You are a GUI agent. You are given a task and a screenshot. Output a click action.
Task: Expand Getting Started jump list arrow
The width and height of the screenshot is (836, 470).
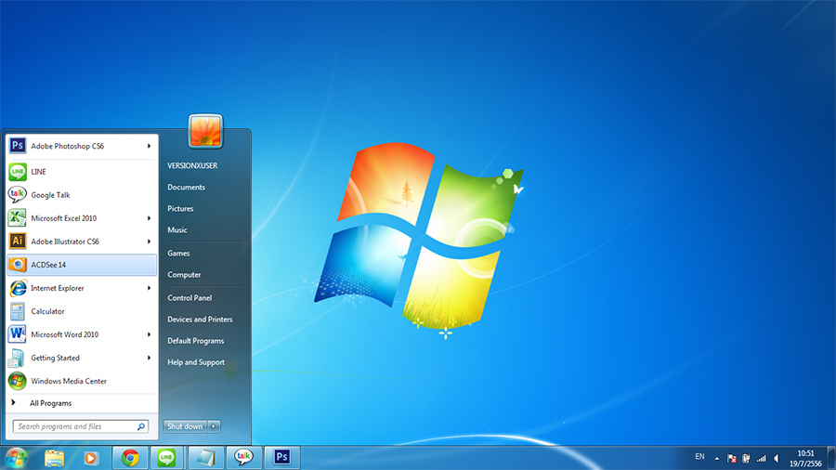tap(150, 358)
